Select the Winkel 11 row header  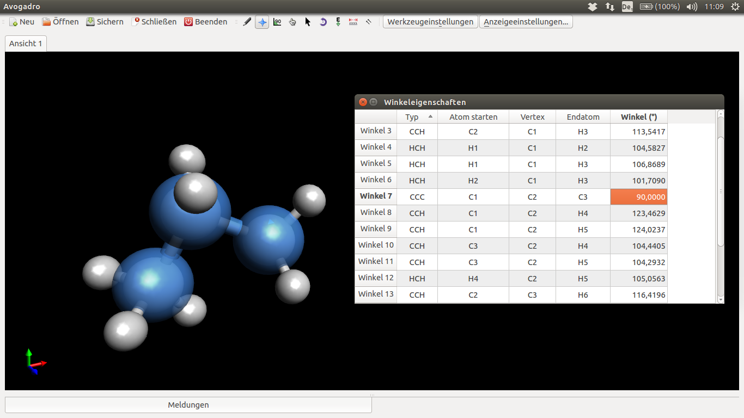pos(376,262)
